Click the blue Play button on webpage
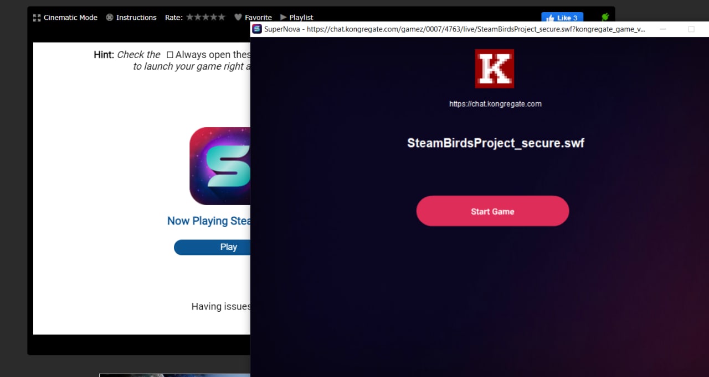709x377 pixels. [212, 247]
